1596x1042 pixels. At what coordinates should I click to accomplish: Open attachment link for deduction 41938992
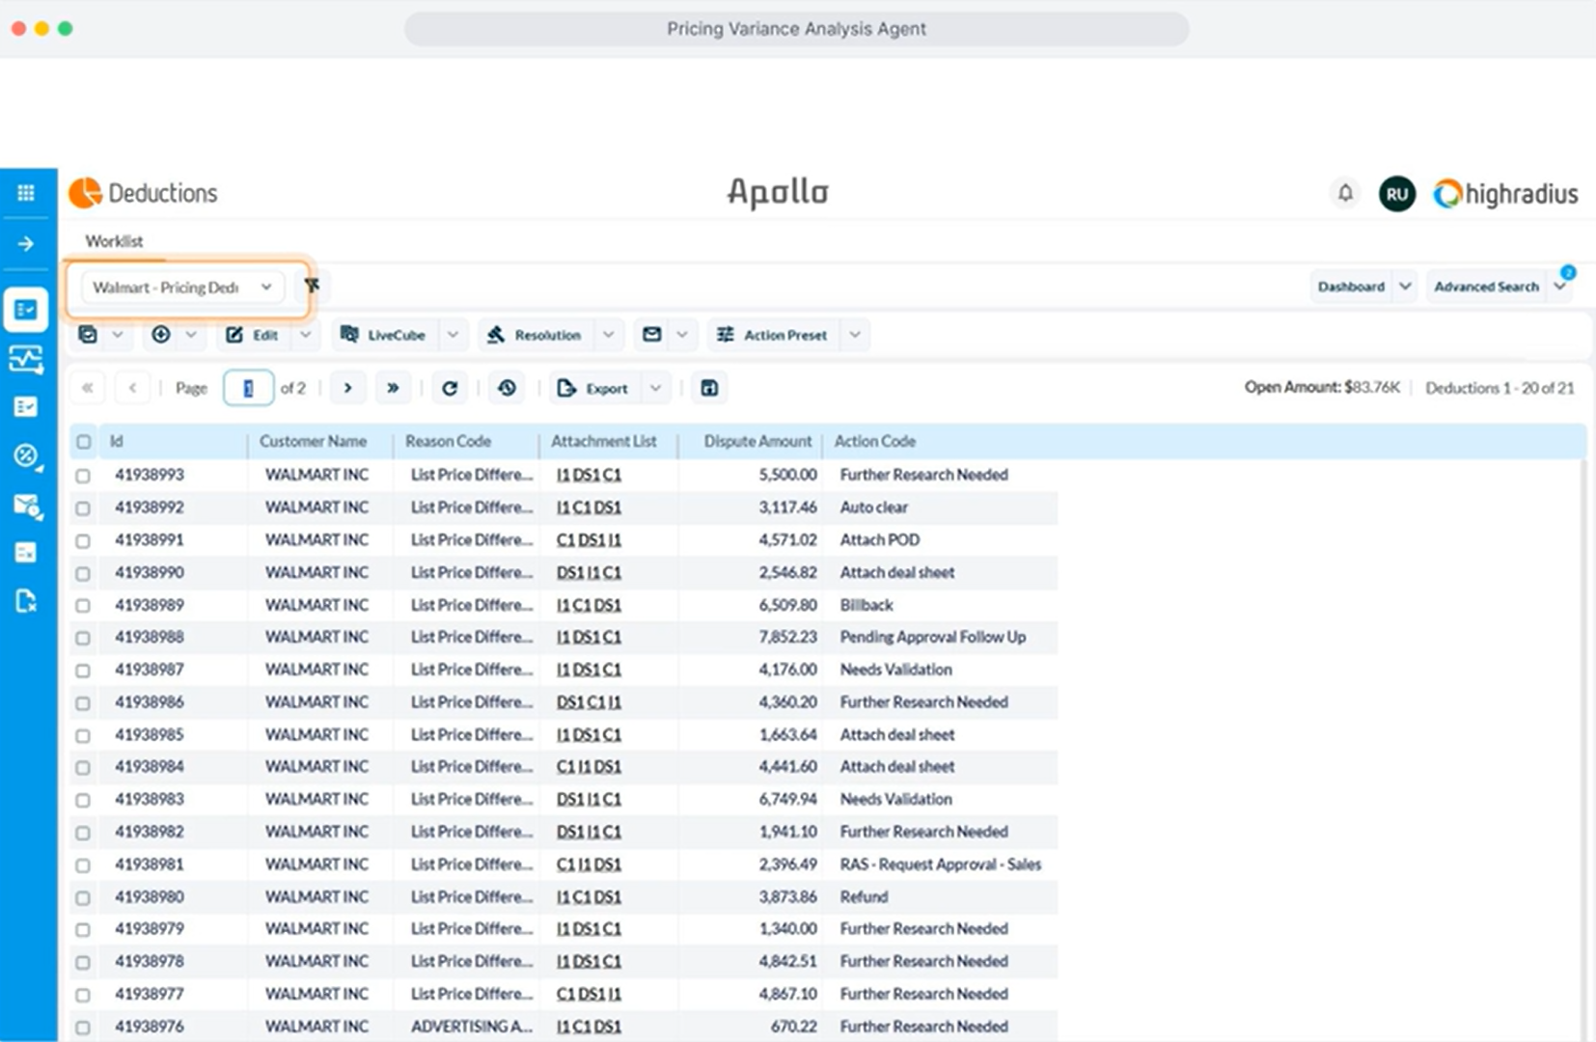[x=589, y=507]
